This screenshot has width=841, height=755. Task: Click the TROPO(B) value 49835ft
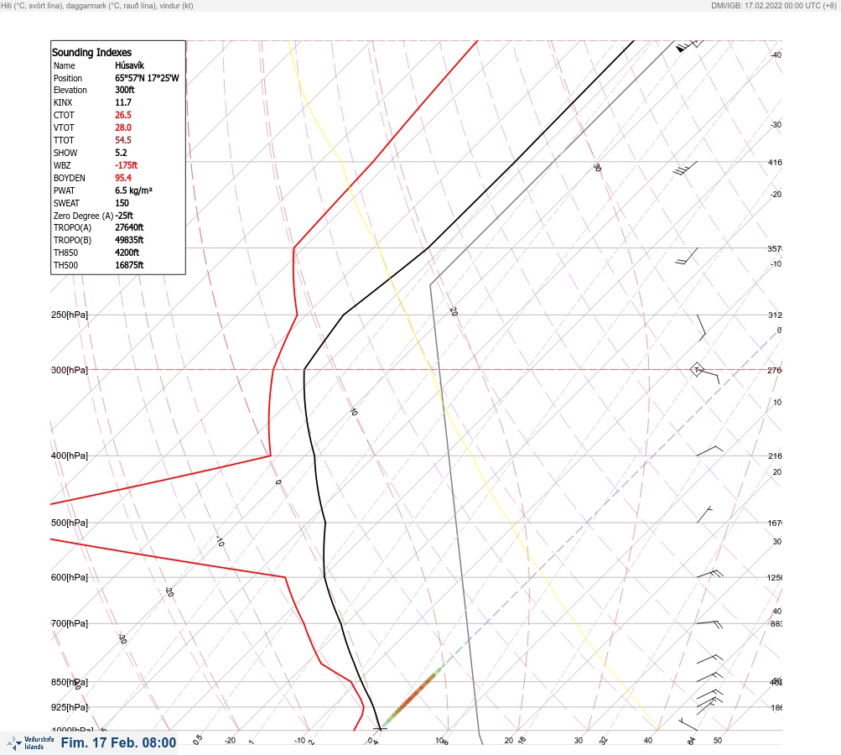pyautogui.click(x=129, y=241)
